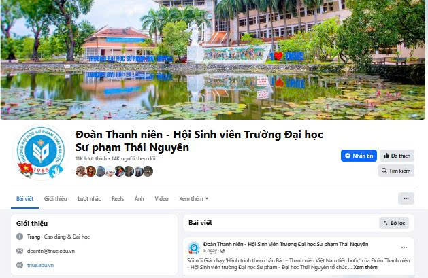Expand post text with Xem thêm link
This screenshot has width=428, height=278.
pos(365,267)
